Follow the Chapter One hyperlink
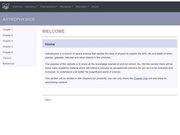180x135 pixels. 141,78
